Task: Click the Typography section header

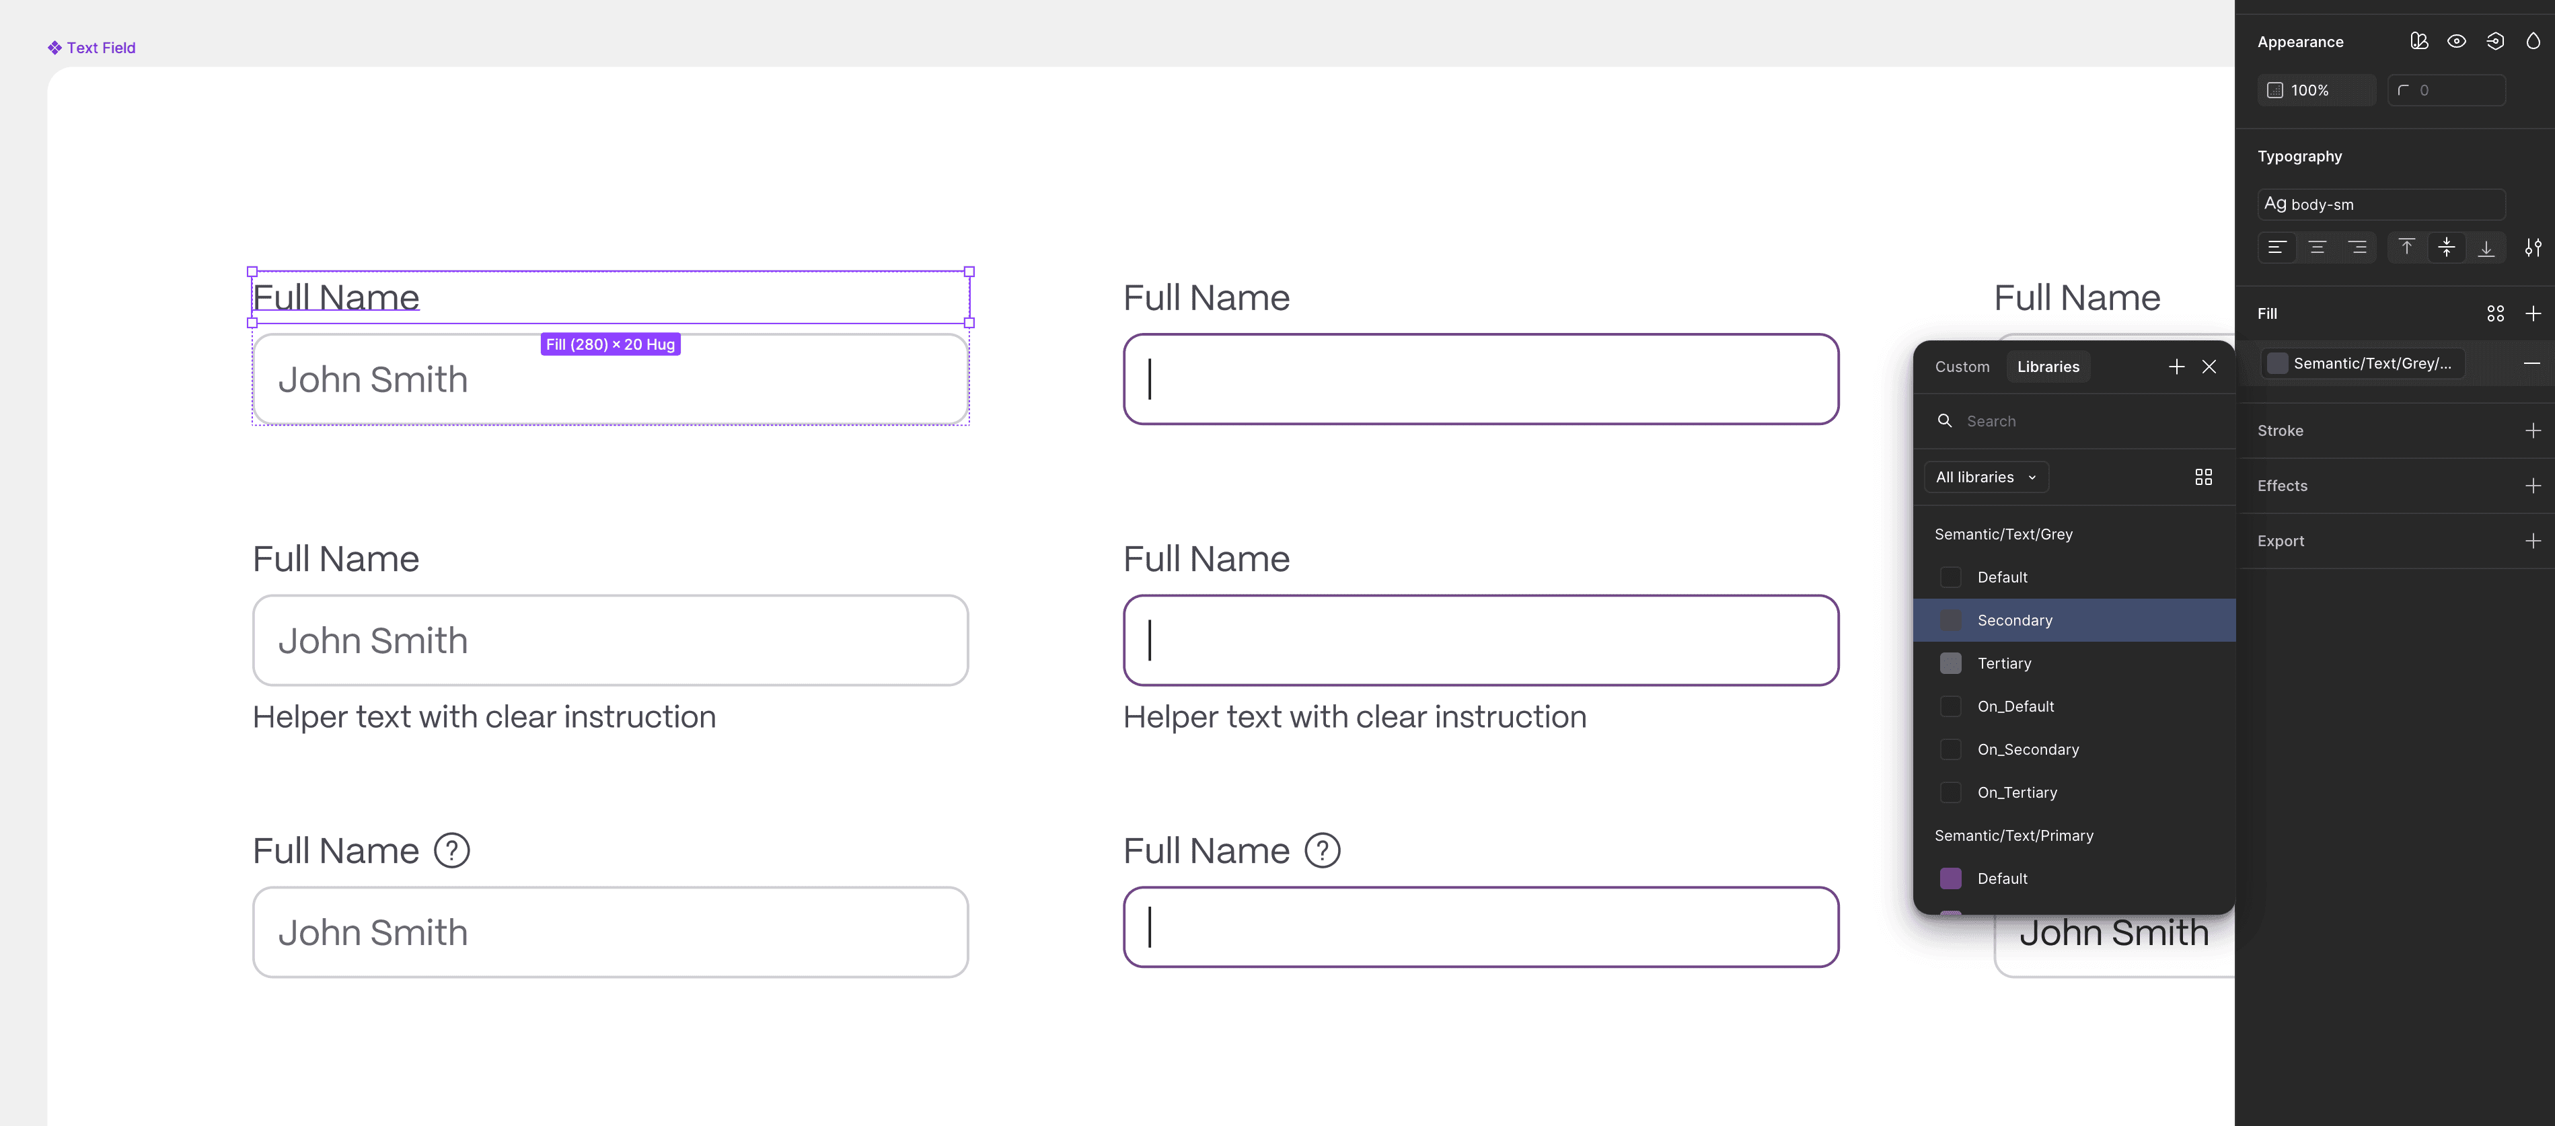Action: (x=2299, y=156)
